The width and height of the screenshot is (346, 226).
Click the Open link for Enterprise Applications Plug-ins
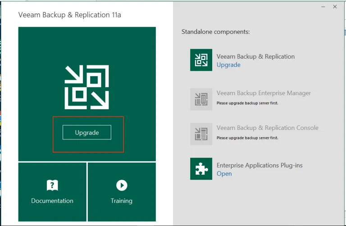click(224, 174)
